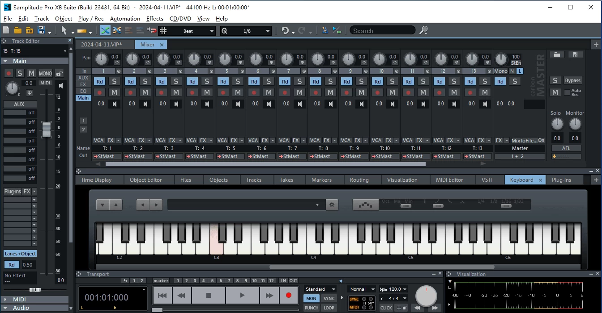Viewport: 602px width, 313px height.
Task: Open the Effects menu
Action: [x=155, y=19]
